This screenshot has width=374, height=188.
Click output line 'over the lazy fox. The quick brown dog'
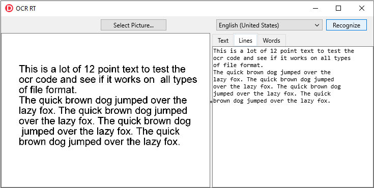pyautogui.click(x=277, y=86)
